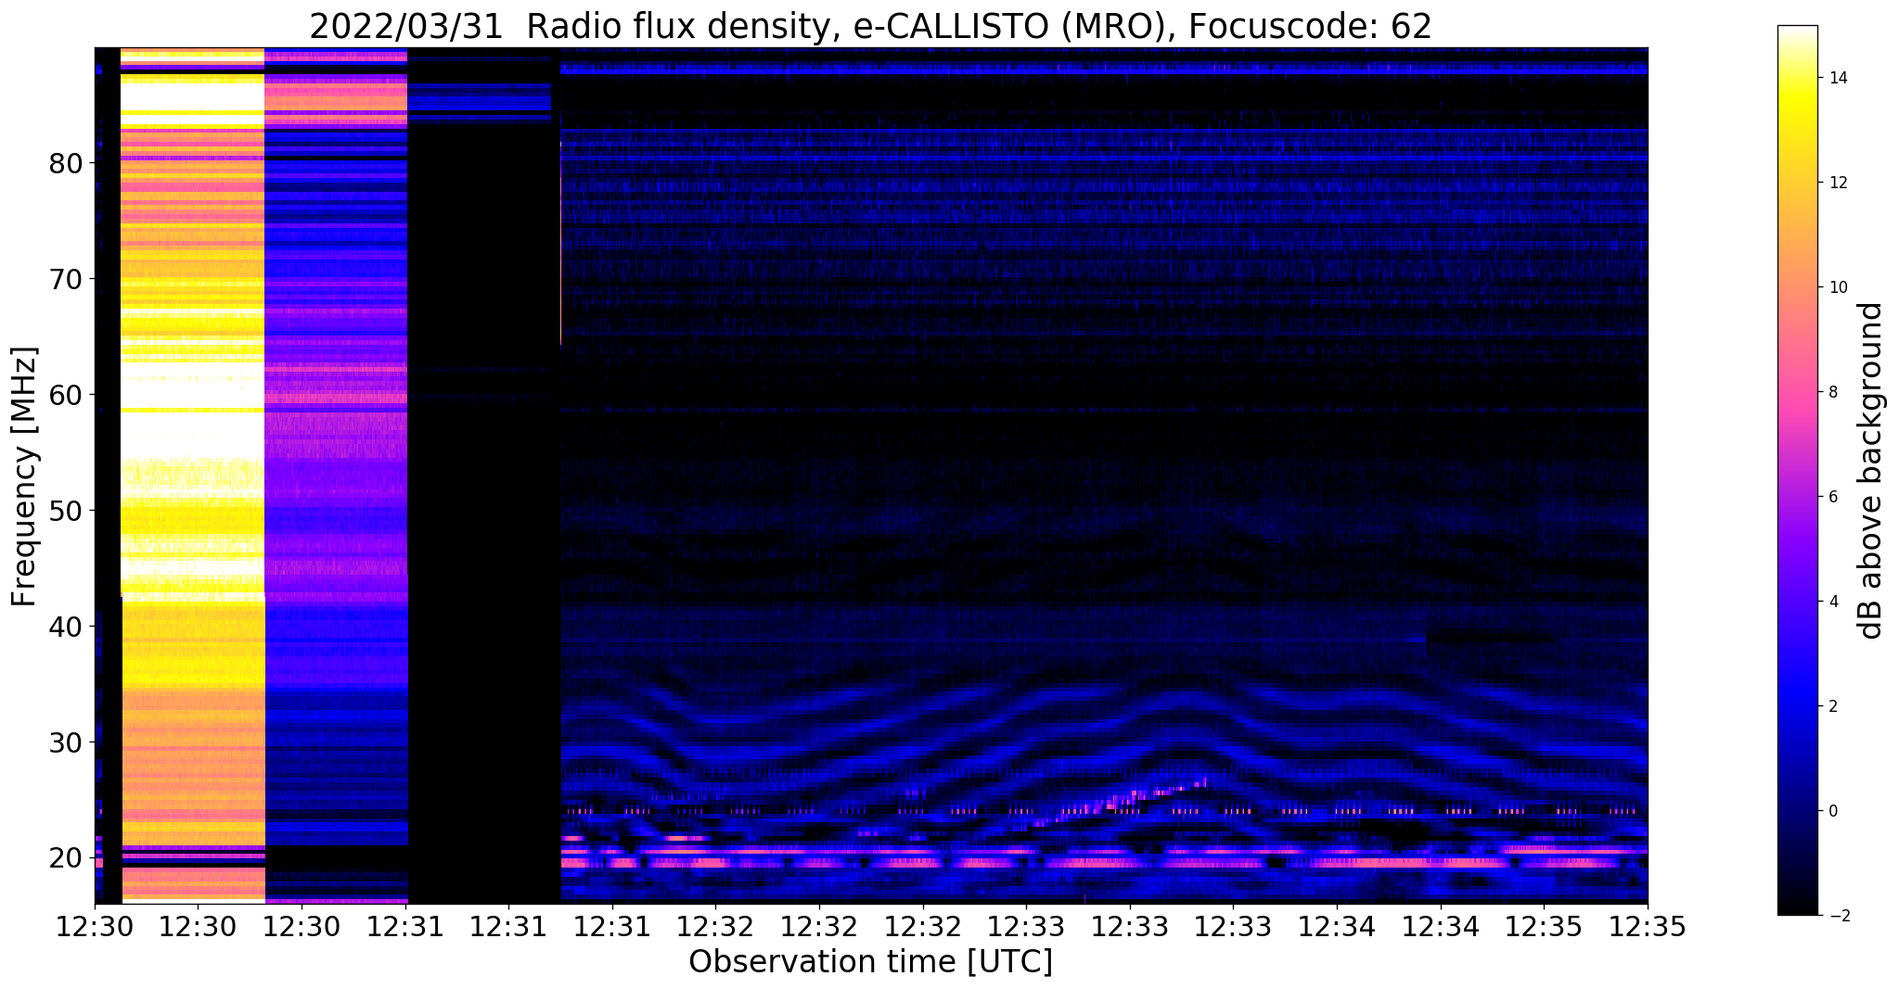Click the vertical colorbar gradient strip
Viewport: 1899px width, 989px height.
pyautogui.click(x=1797, y=470)
